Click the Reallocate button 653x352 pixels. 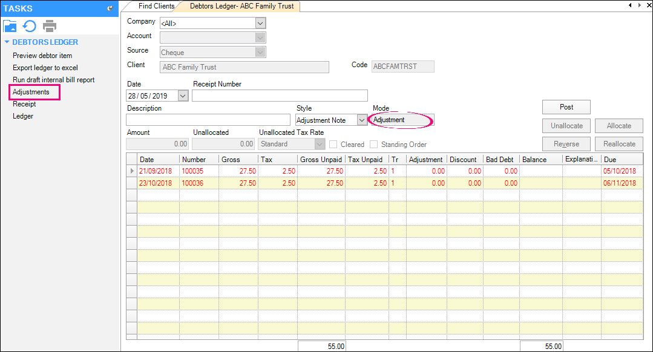click(619, 144)
